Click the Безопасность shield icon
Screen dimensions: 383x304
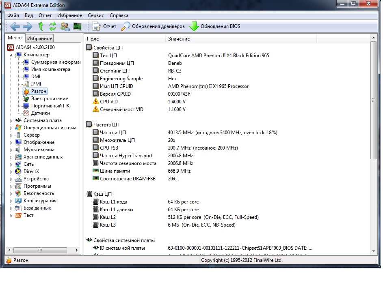point(18,194)
